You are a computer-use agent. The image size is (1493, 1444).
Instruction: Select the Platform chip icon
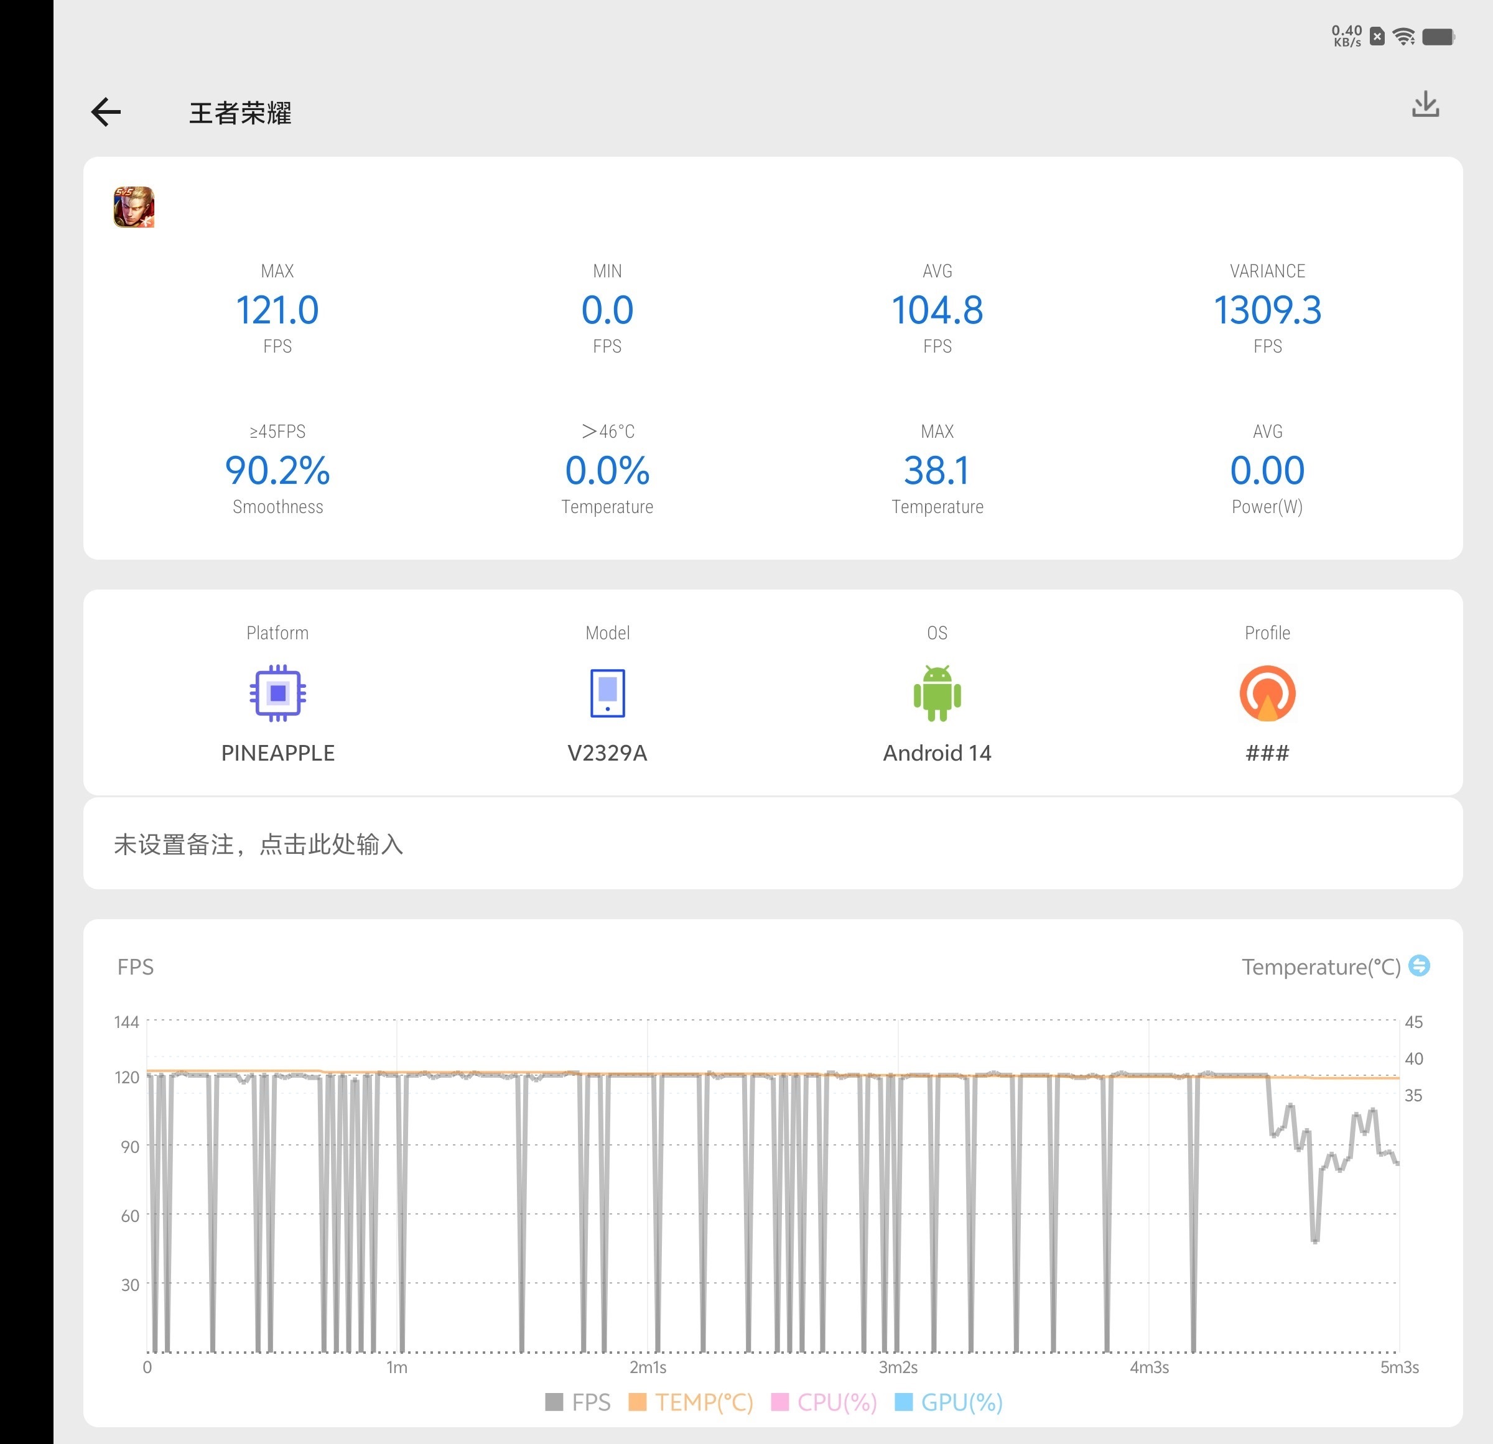pos(278,693)
